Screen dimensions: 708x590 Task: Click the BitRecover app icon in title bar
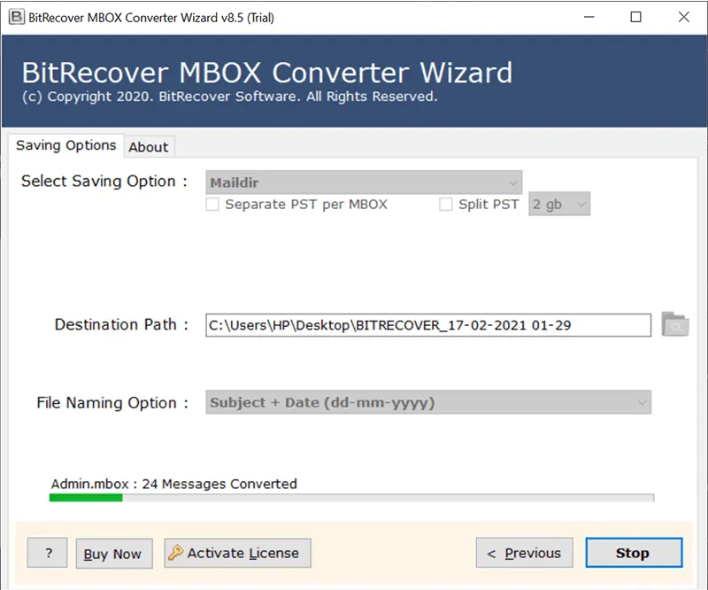click(17, 17)
